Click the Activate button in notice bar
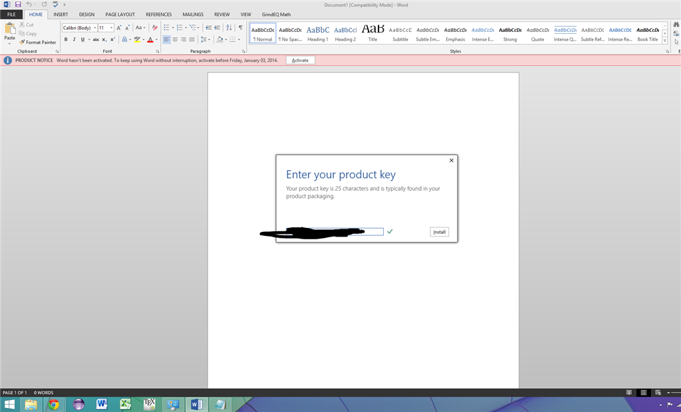Viewport: 681px width, 412px height. [300, 60]
